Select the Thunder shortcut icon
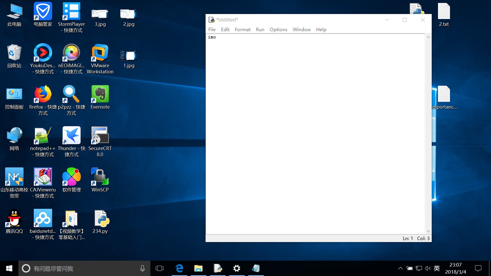Screen dimensions: 491x276 pos(71,142)
